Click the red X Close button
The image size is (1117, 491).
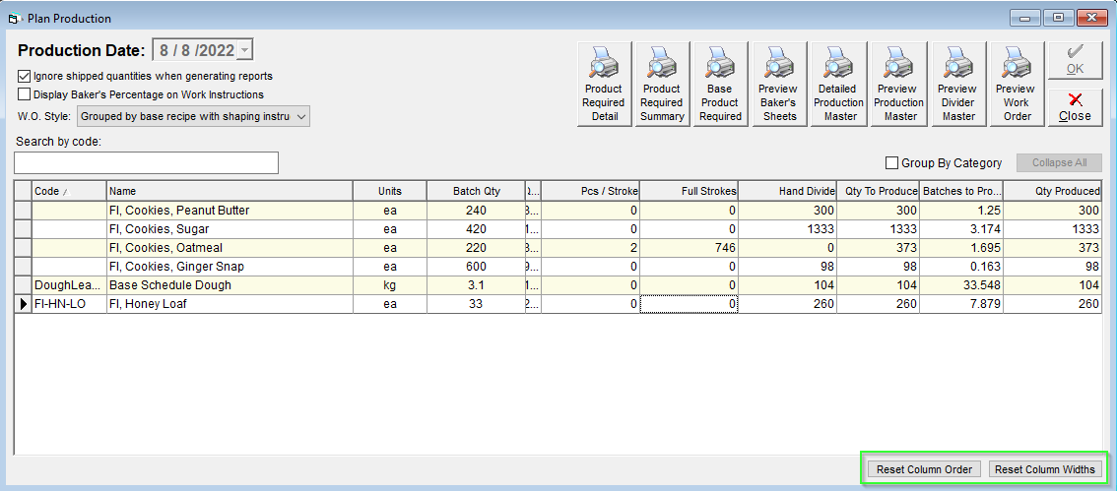click(x=1075, y=107)
